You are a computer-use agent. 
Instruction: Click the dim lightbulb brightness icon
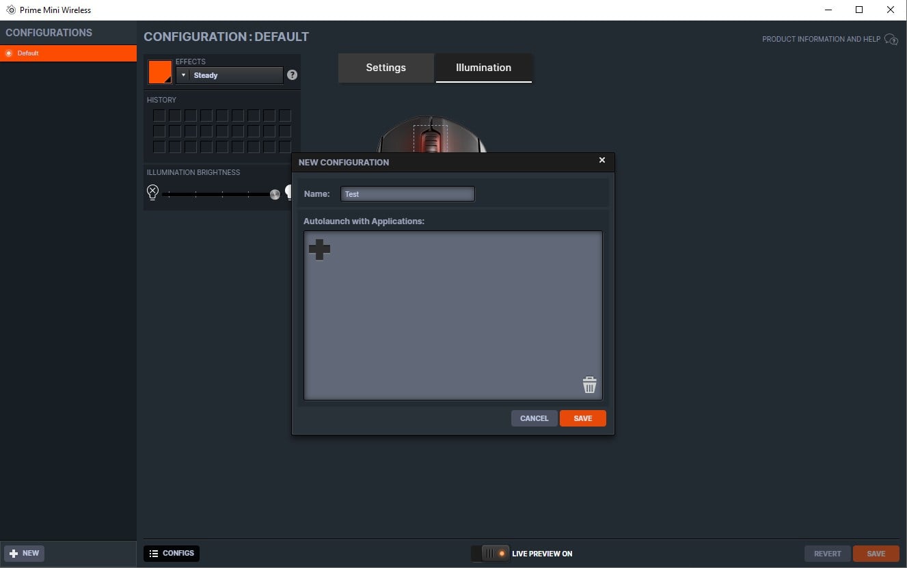[x=152, y=193]
